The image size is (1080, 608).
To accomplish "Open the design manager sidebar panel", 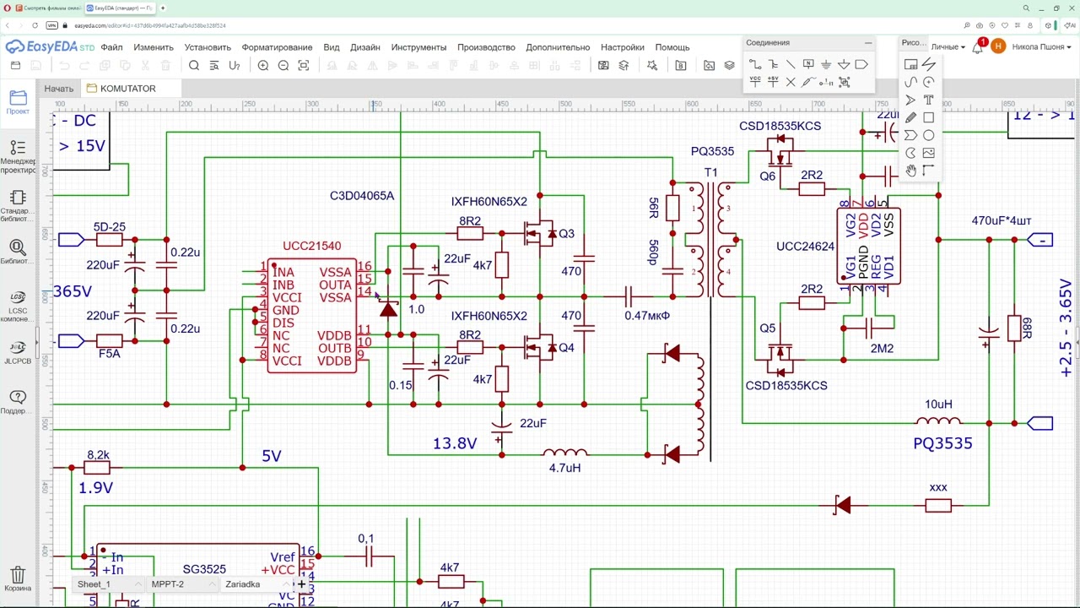I will [x=18, y=156].
